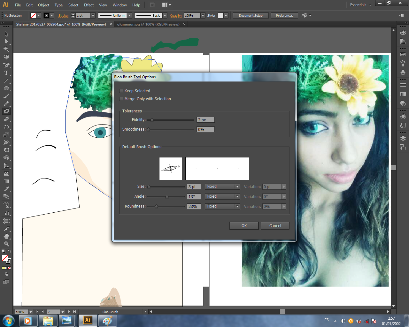Reset to default fill and stroke

click(3, 251)
